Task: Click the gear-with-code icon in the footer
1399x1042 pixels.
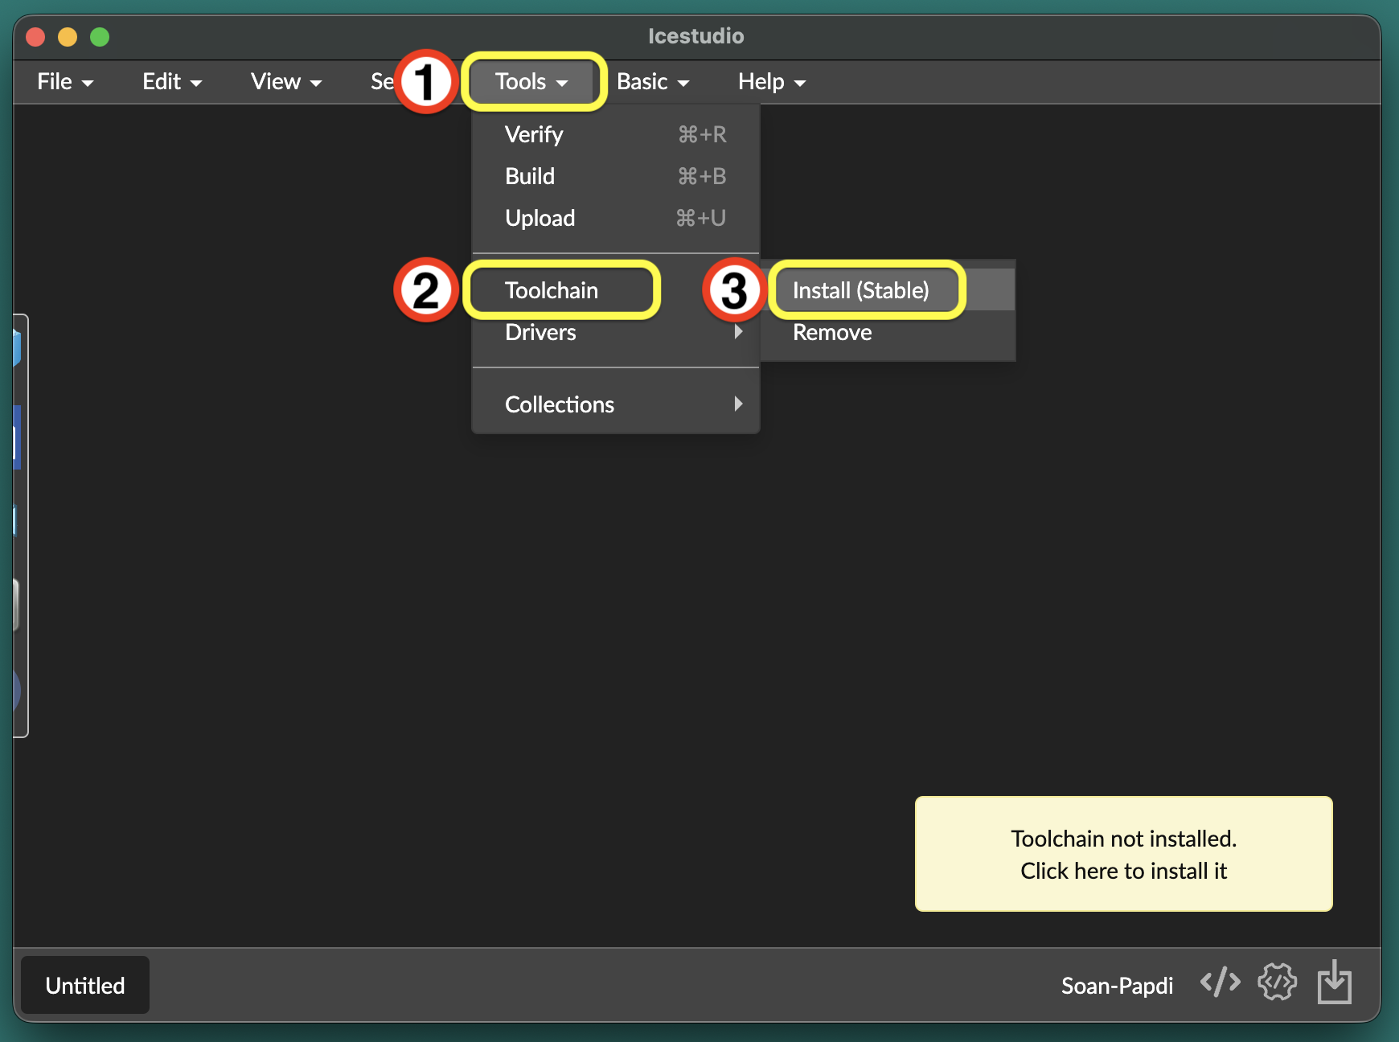Action: pyautogui.click(x=1277, y=983)
